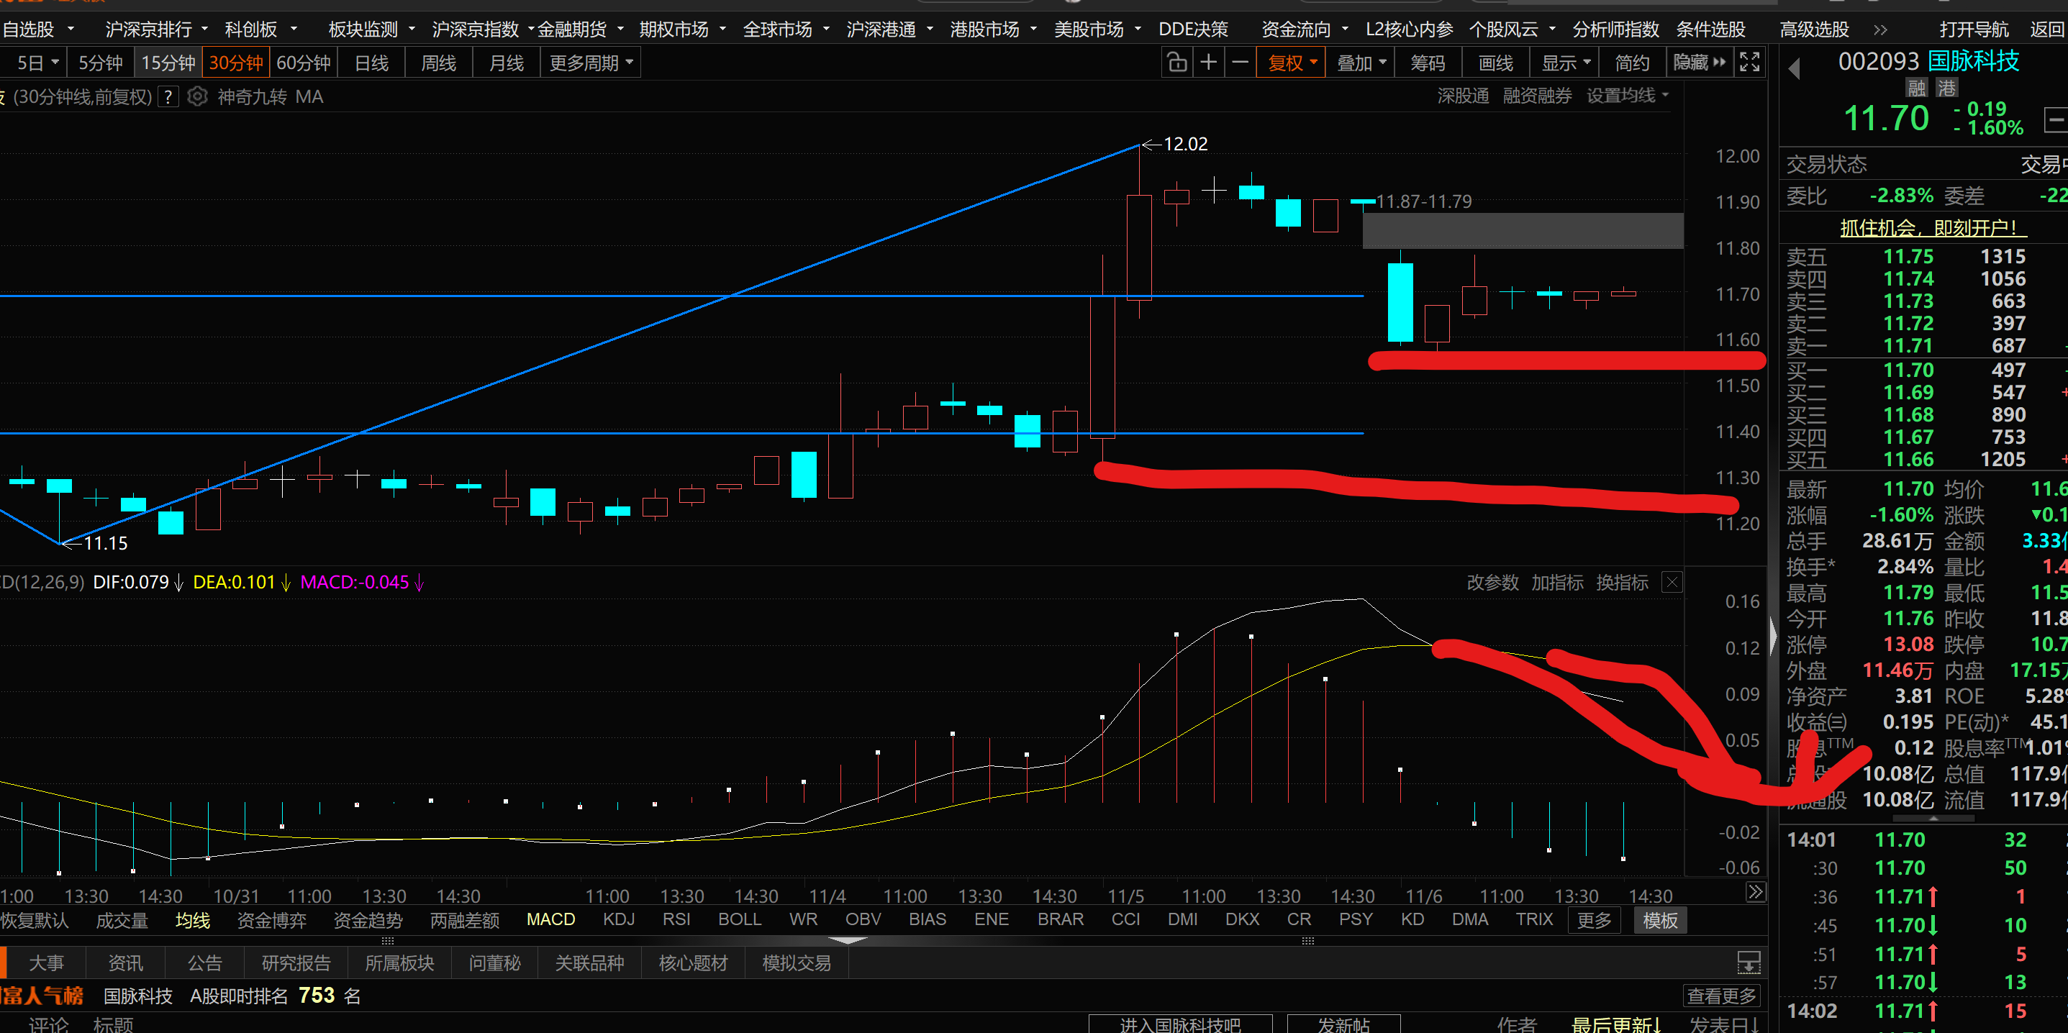This screenshot has height=1033, width=2068.
Task: Click the question mark help icon
Action: [168, 97]
